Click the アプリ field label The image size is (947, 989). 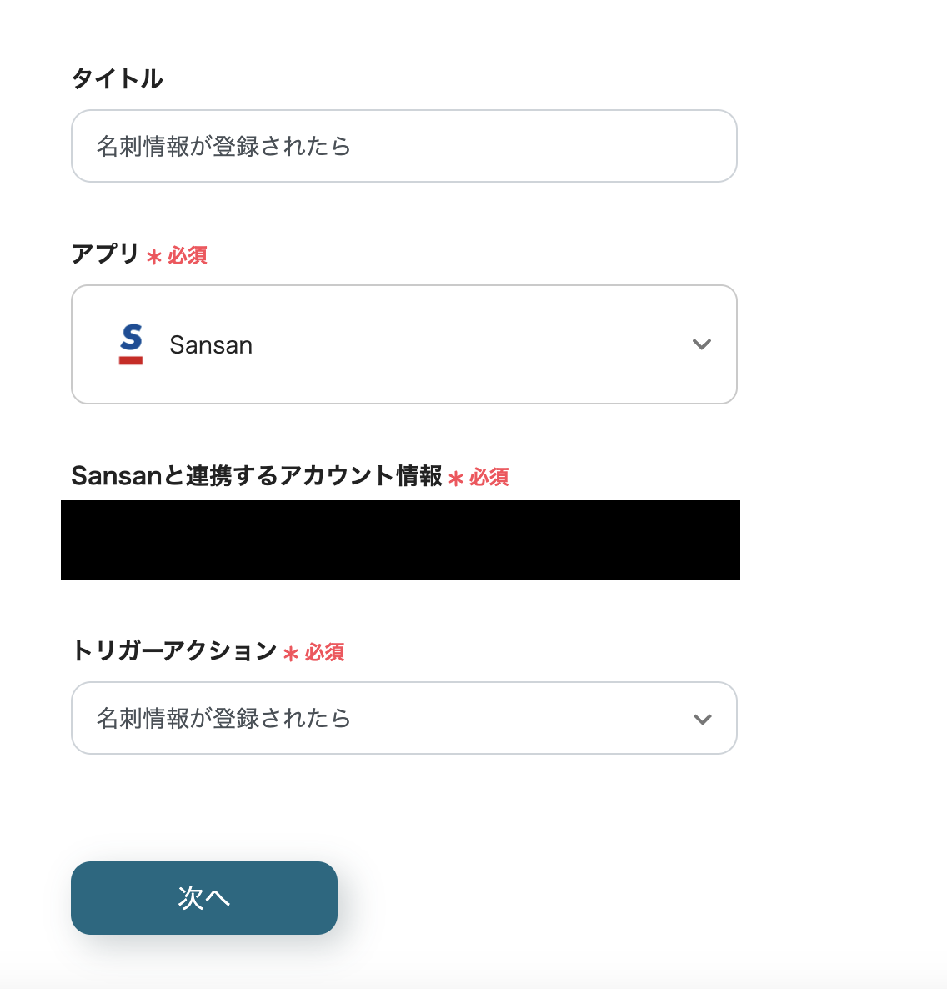tap(103, 254)
